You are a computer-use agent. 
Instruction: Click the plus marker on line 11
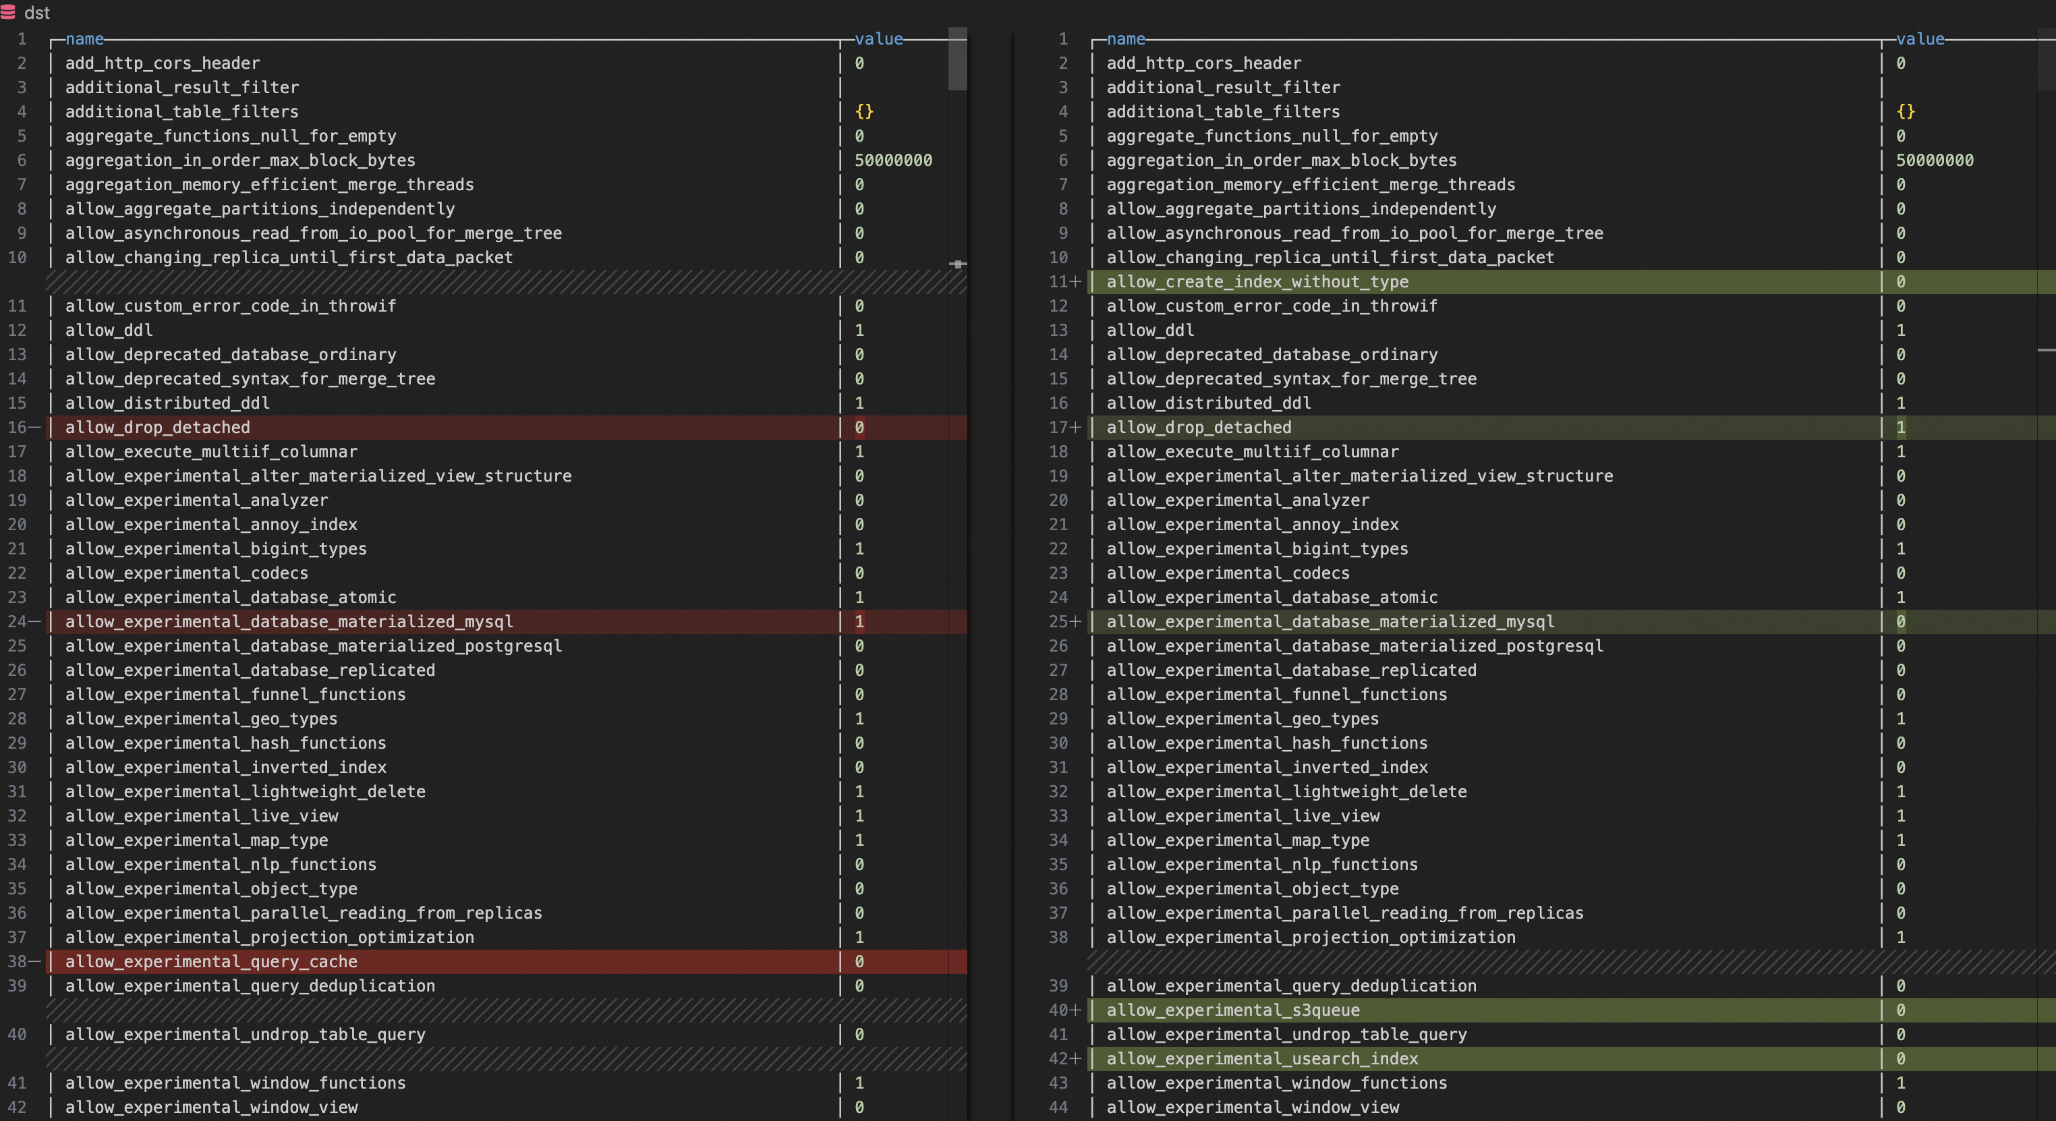[1075, 282]
